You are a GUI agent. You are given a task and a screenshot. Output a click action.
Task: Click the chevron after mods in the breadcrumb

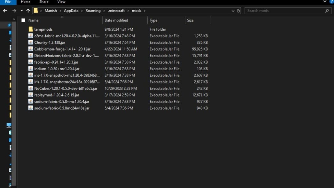[144, 11]
